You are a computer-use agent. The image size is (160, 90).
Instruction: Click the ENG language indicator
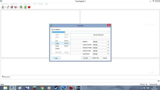(148, 88)
